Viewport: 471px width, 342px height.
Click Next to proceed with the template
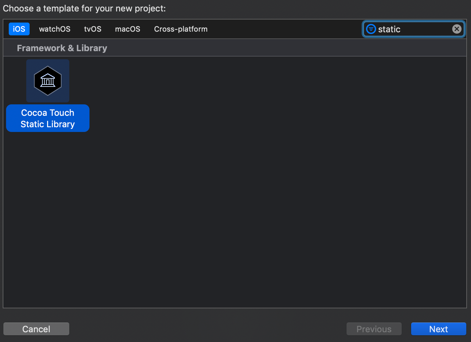438,329
